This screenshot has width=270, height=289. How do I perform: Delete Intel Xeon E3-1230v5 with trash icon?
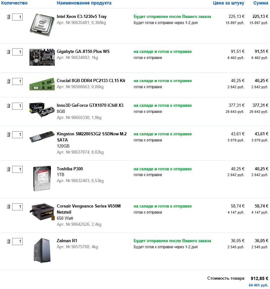click(9, 17)
